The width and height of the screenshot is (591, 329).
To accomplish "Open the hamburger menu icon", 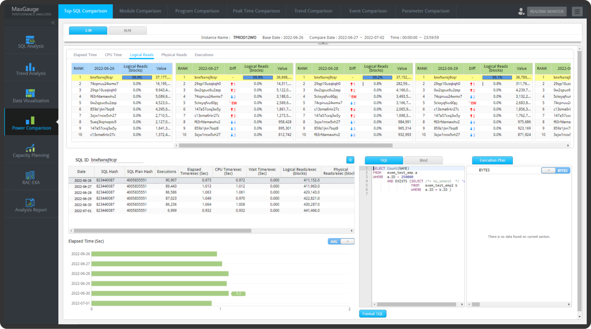I will [x=577, y=12].
